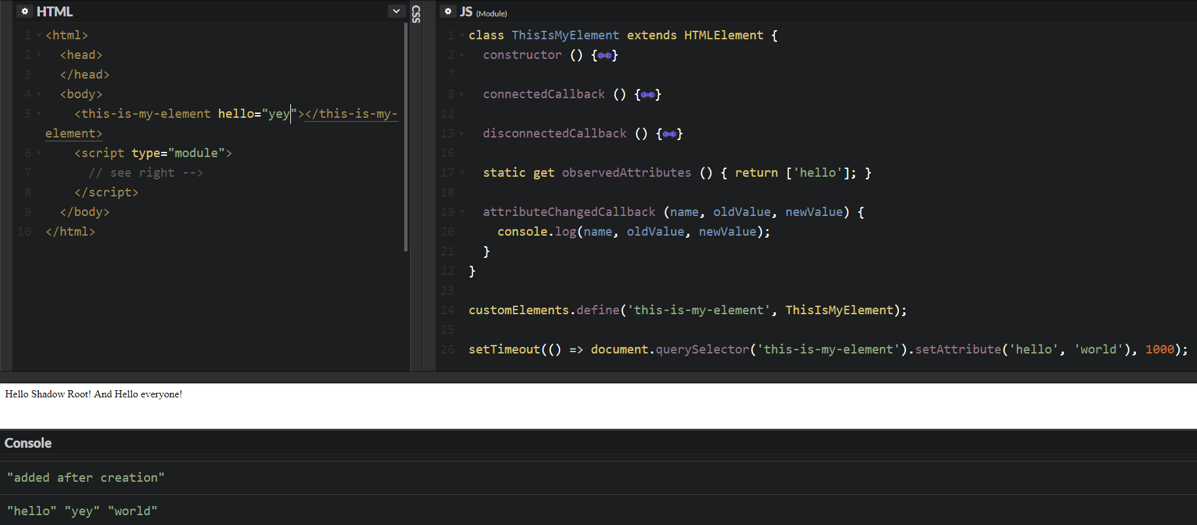
Task: Click the closing </body> tag
Action: point(85,212)
